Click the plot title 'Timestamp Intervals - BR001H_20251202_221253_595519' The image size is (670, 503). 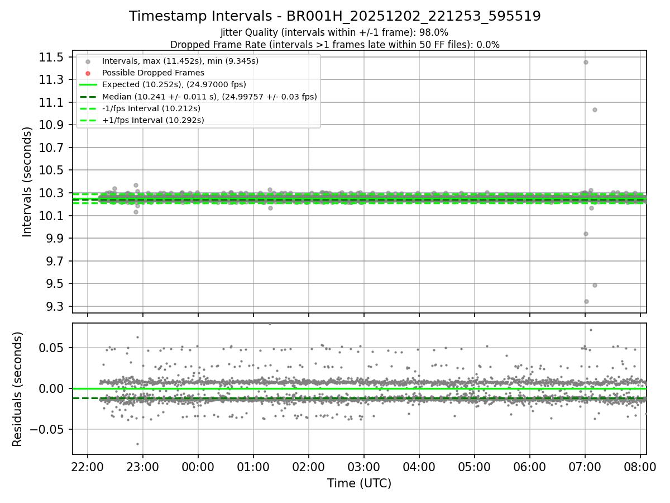(x=335, y=16)
